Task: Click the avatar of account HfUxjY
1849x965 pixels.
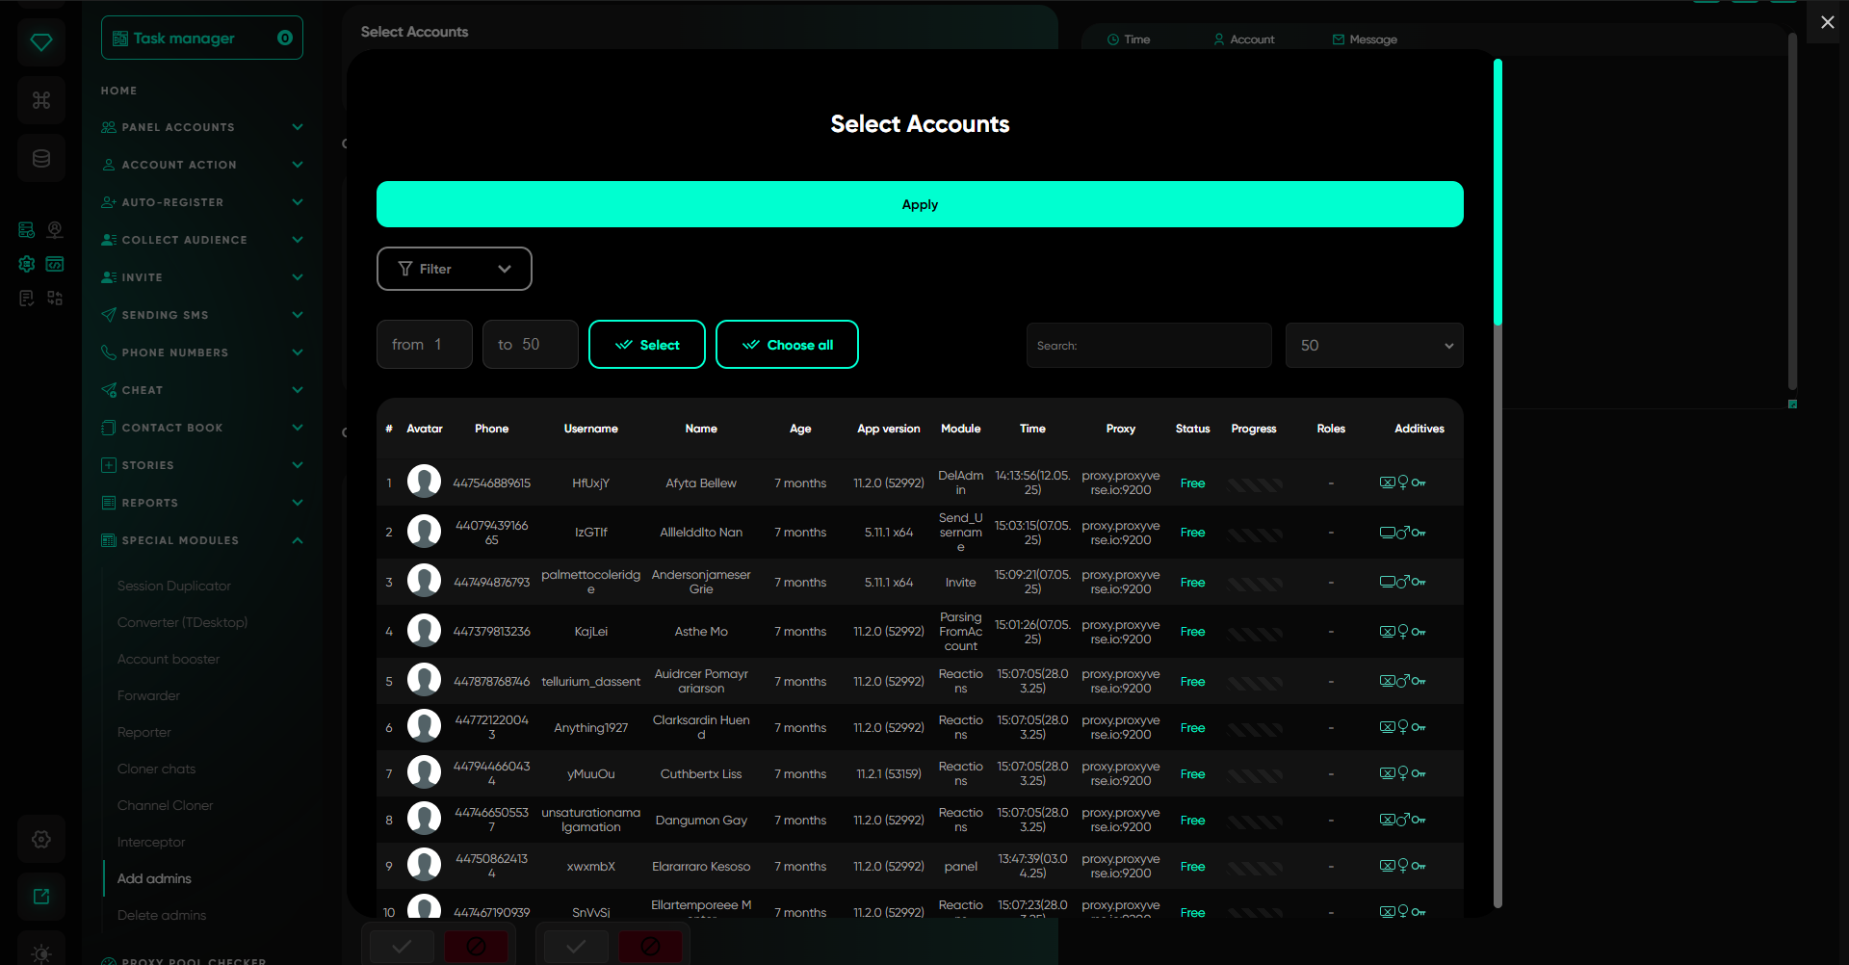Action: click(x=424, y=482)
